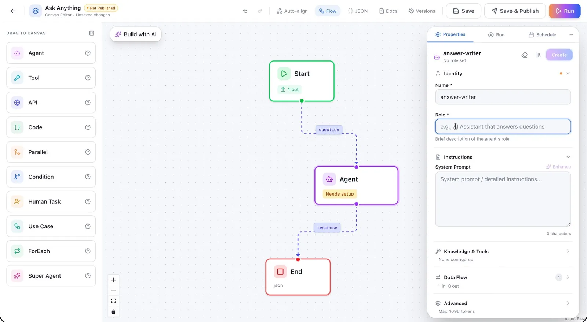
Task: Switch to the JSON view
Action: (x=358, y=11)
